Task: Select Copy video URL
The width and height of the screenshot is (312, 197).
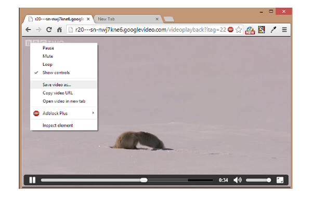Action: coord(64,93)
